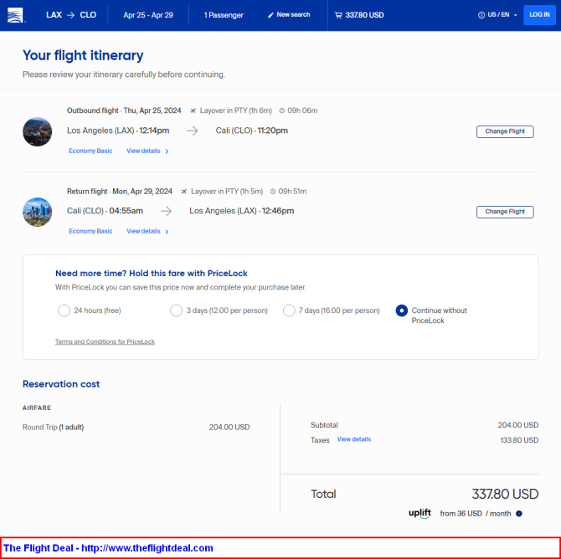
Task: Click the Hold this fare with PriceLock heading
Action: point(152,274)
